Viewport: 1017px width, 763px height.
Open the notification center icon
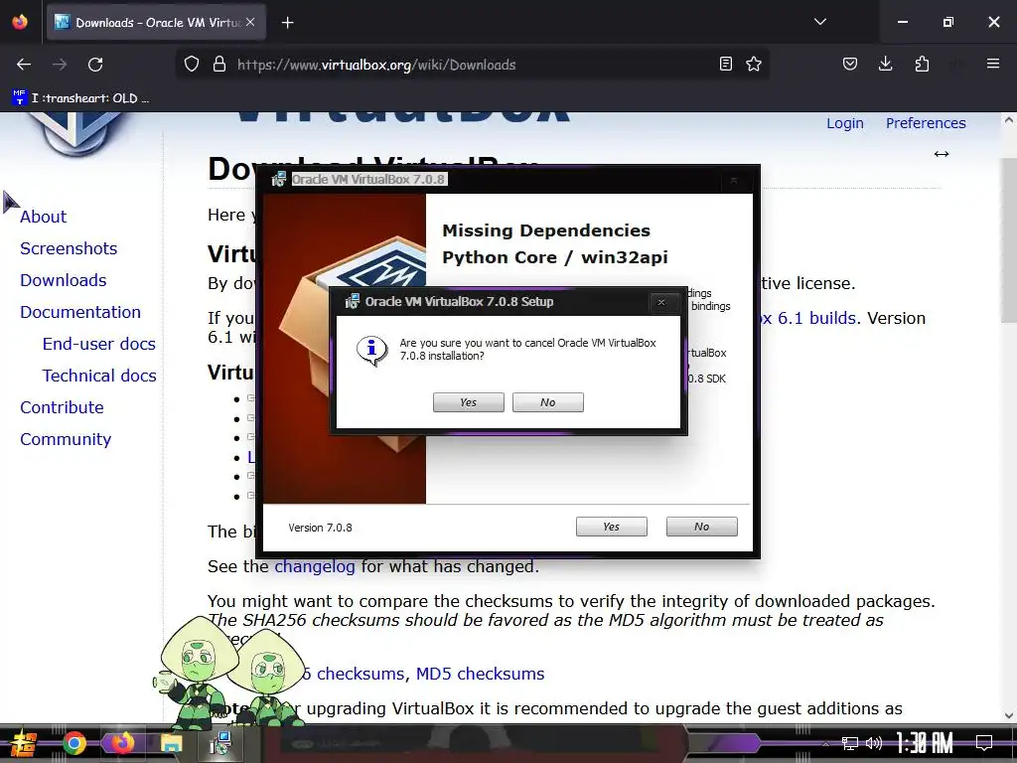coord(984,743)
